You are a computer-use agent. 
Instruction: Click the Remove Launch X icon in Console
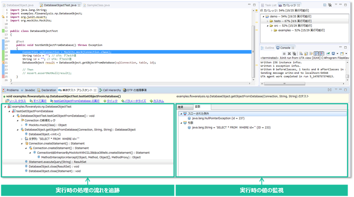pyautogui.click(x=289, y=54)
